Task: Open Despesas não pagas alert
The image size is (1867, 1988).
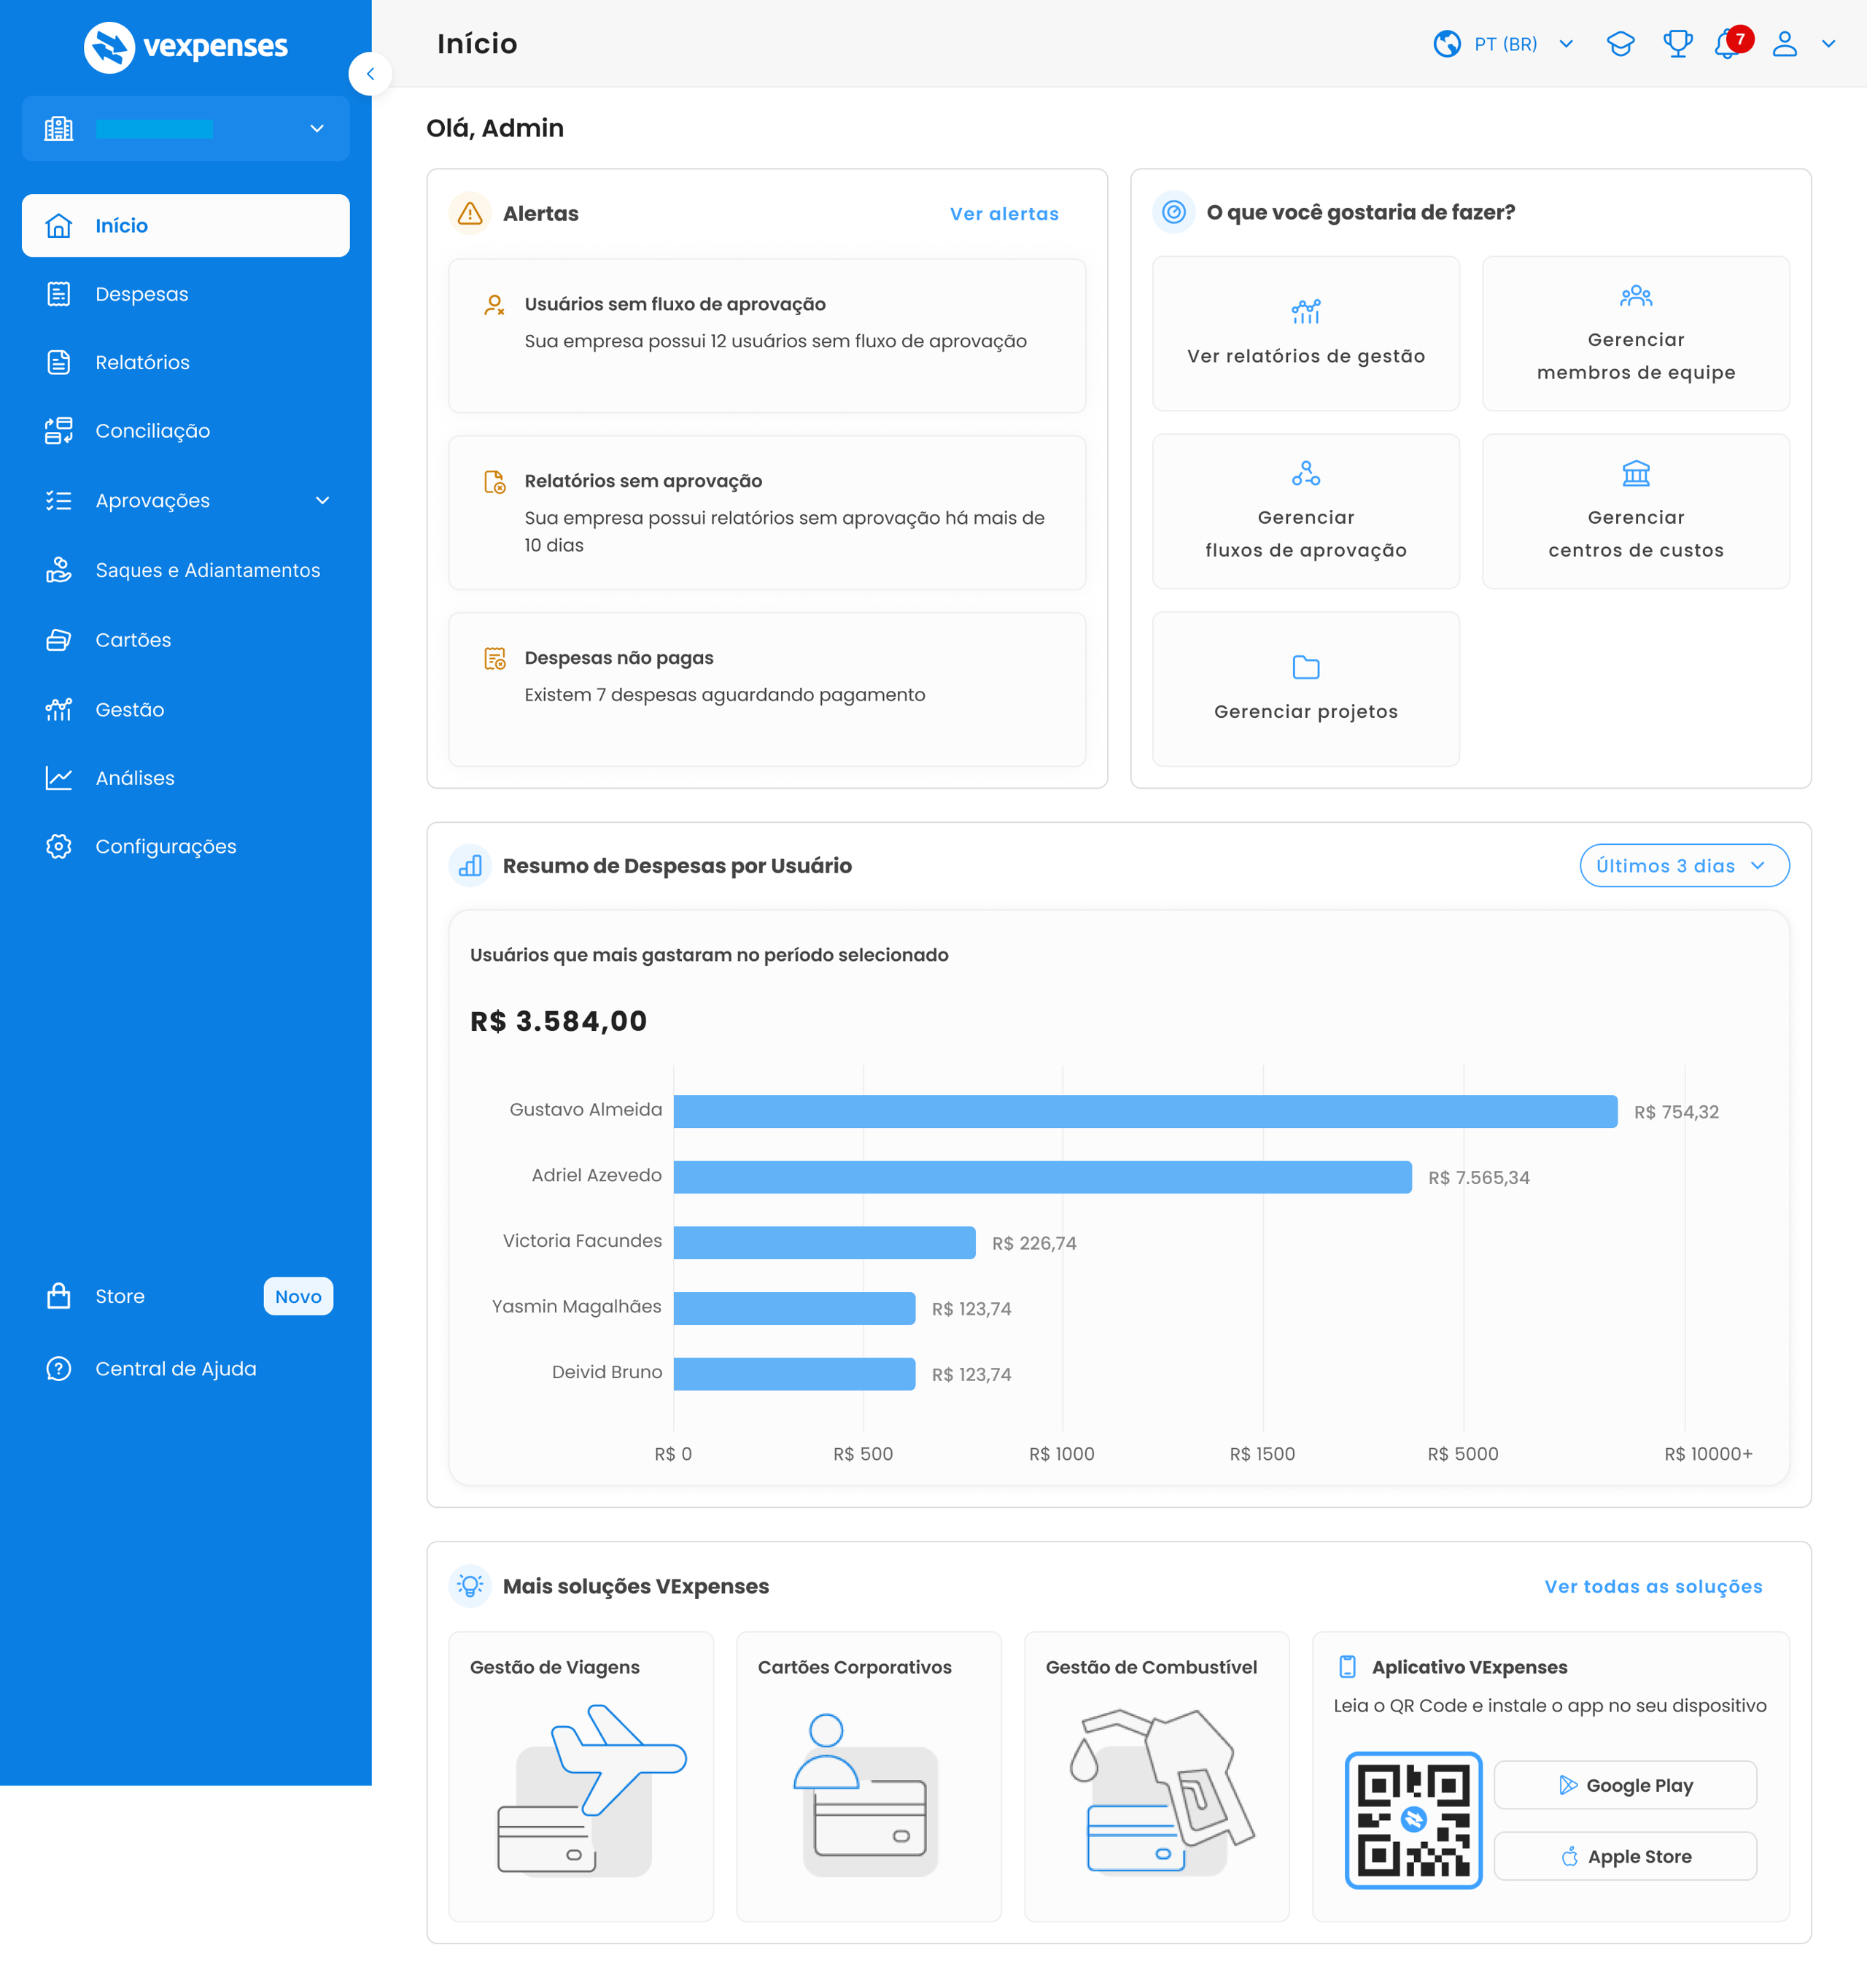Action: pyautogui.click(x=766, y=690)
